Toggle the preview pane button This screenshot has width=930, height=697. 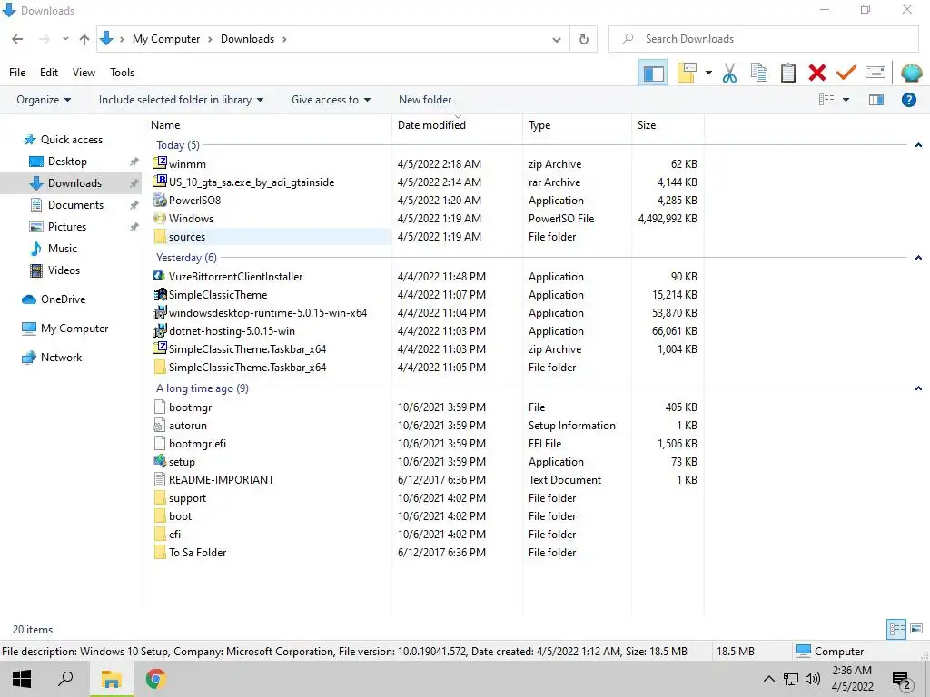876,100
